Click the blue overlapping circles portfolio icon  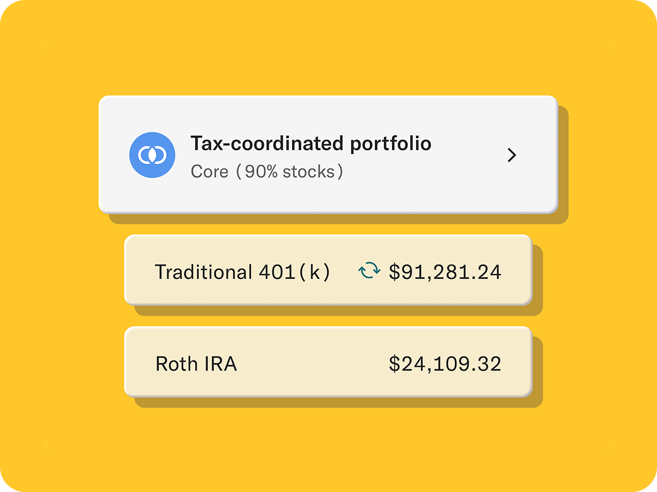[152, 154]
